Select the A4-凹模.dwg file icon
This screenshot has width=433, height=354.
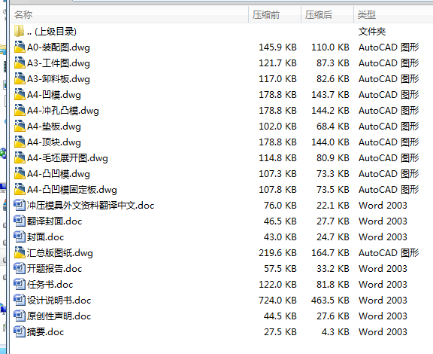(20, 94)
